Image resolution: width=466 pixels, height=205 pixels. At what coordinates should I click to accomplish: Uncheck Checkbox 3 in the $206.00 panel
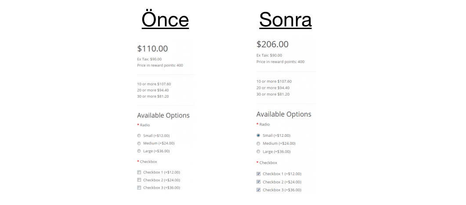click(x=258, y=190)
